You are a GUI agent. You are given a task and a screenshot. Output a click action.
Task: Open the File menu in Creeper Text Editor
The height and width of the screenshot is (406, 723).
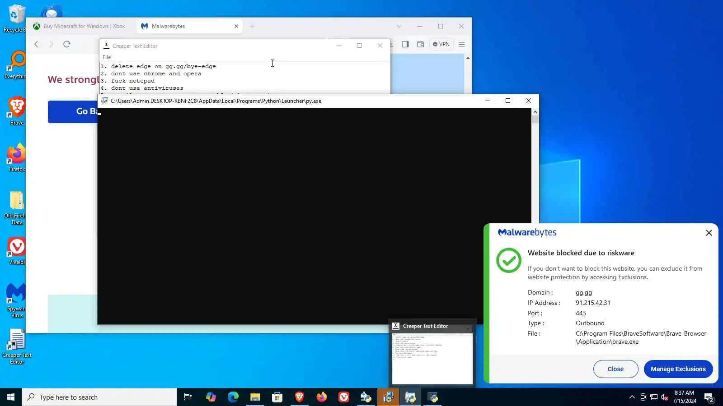click(107, 57)
